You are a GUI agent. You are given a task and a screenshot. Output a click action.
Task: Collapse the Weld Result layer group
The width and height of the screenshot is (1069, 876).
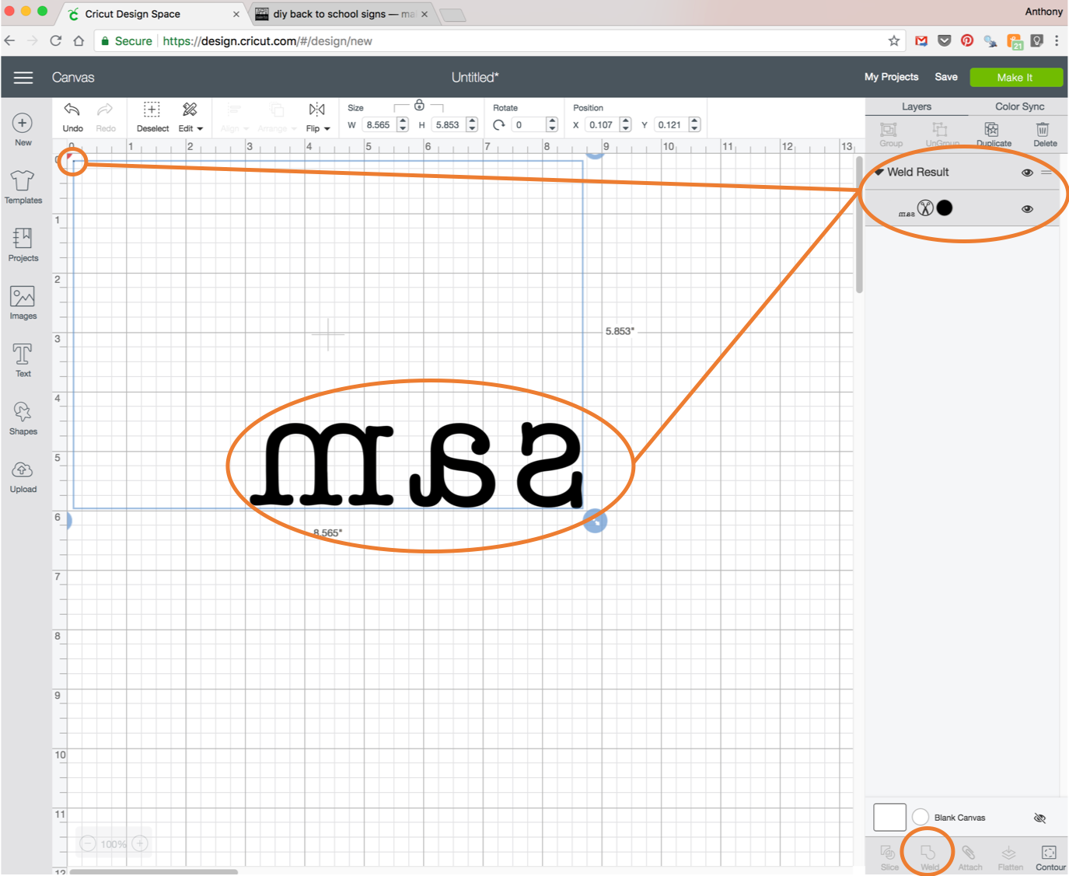tap(879, 172)
